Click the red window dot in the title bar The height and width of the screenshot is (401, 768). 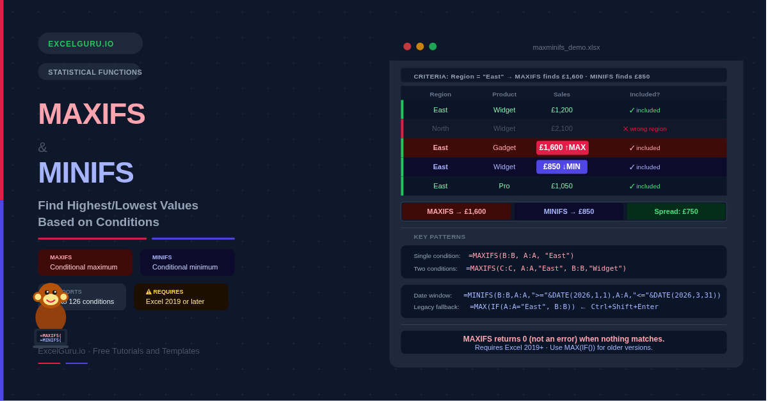pyautogui.click(x=407, y=47)
